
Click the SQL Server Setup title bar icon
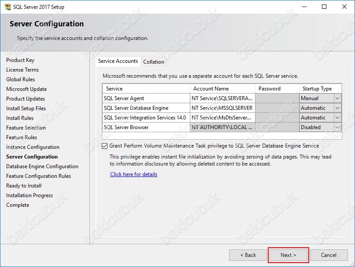click(7, 7)
